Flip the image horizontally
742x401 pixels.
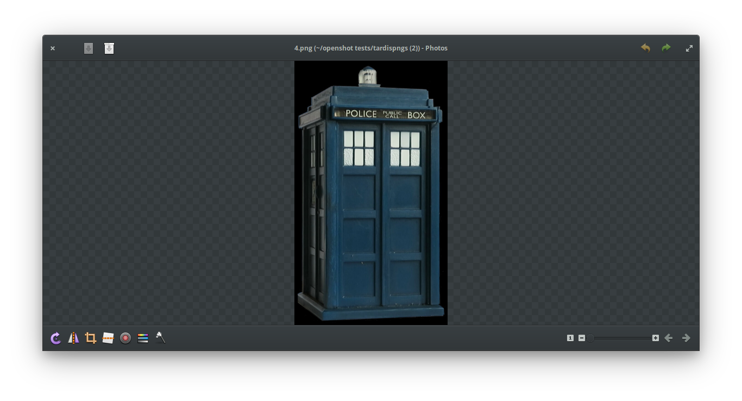point(73,338)
